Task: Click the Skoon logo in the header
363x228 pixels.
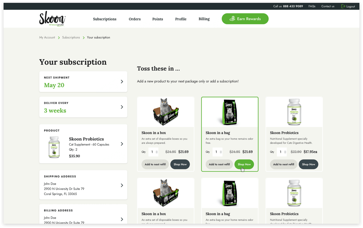Action: (52, 18)
